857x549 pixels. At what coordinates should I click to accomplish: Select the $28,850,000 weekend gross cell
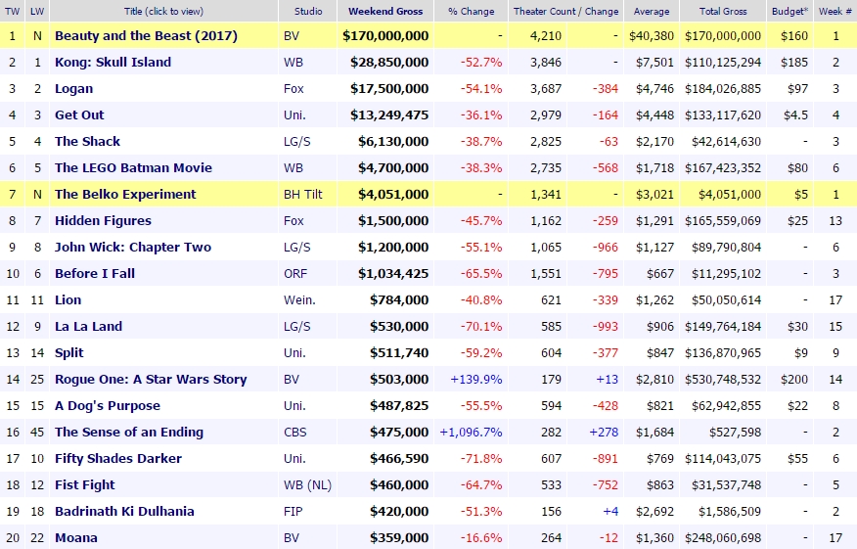click(389, 63)
